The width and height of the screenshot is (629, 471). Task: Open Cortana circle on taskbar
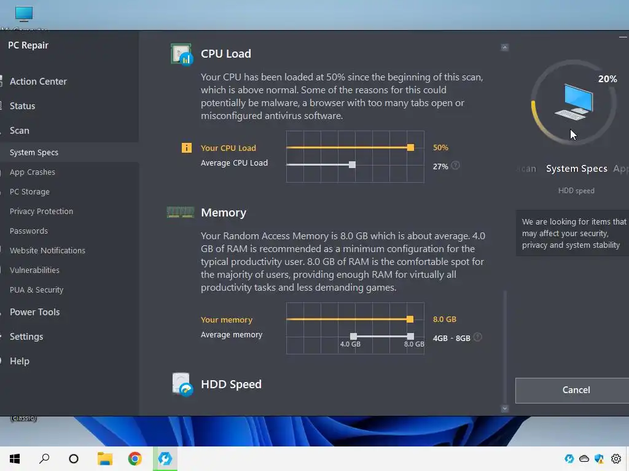click(x=74, y=459)
